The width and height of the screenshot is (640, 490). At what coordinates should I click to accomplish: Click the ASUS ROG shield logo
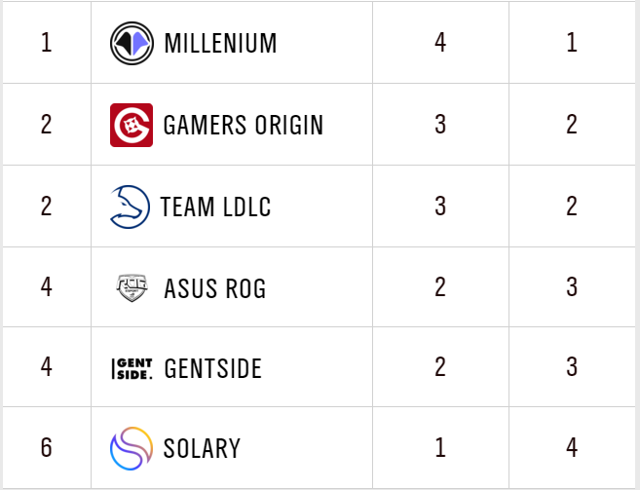[132, 288]
